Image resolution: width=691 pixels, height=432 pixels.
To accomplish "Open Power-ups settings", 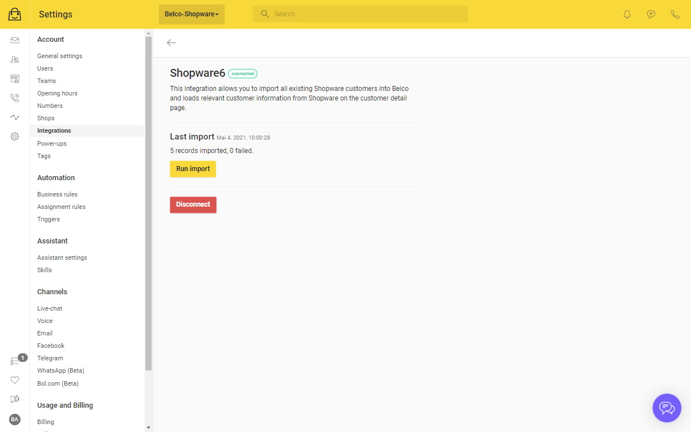I will 52,143.
